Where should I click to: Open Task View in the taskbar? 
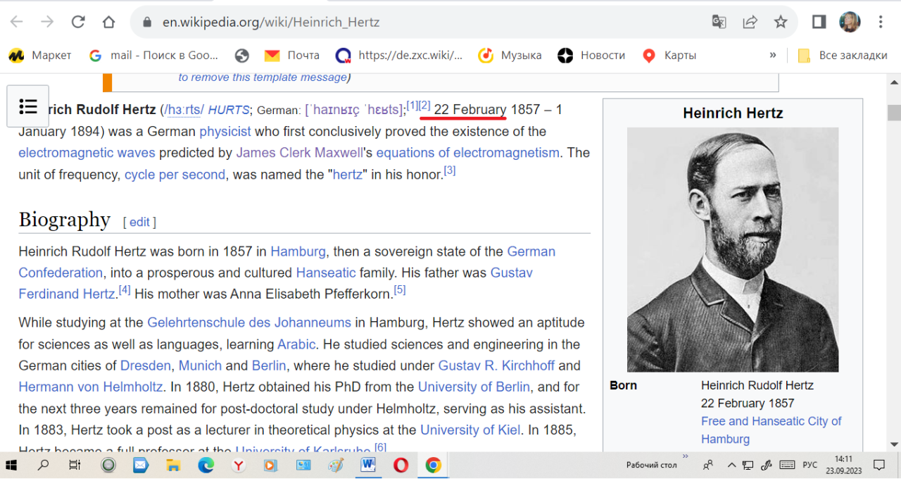75,465
